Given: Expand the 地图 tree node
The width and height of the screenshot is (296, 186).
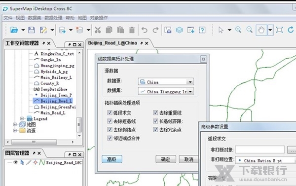Looking at the screenshot, I should click(x=15, y=124).
